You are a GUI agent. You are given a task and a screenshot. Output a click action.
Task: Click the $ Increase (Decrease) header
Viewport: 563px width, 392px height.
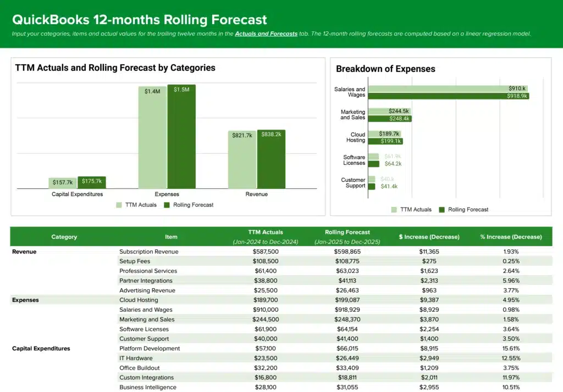[429, 237]
